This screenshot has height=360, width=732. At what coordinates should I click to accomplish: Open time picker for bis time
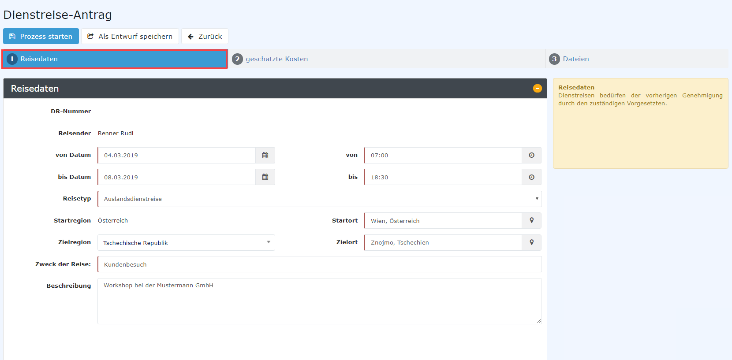point(531,177)
